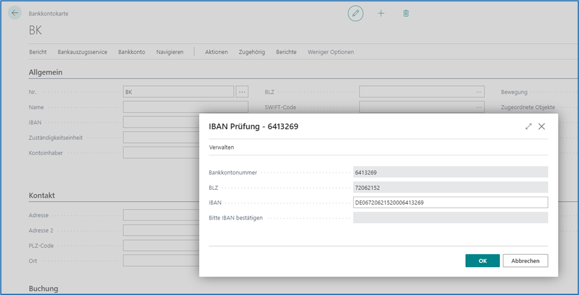Click the back arrow icon
The height and width of the screenshot is (295, 579).
click(x=15, y=13)
